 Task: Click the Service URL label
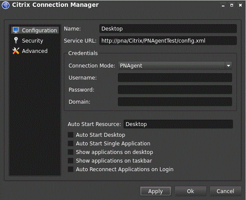pyautogui.click(x=80, y=41)
